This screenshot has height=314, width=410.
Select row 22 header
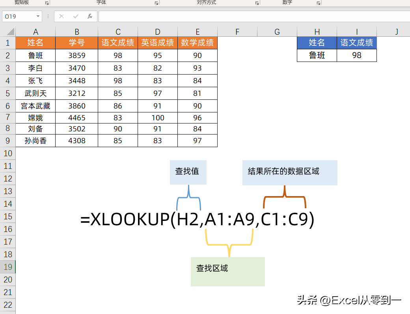click(7, 305)
